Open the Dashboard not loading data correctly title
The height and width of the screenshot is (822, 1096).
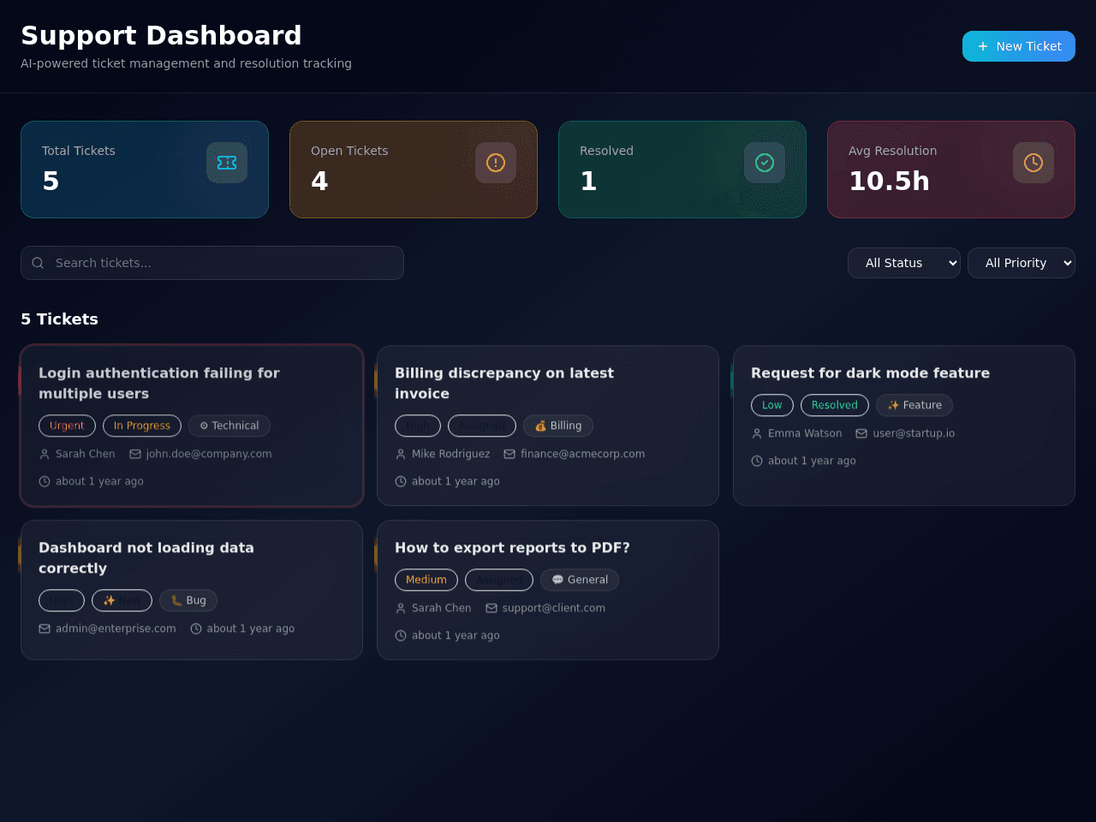click(x=146, y=558)
